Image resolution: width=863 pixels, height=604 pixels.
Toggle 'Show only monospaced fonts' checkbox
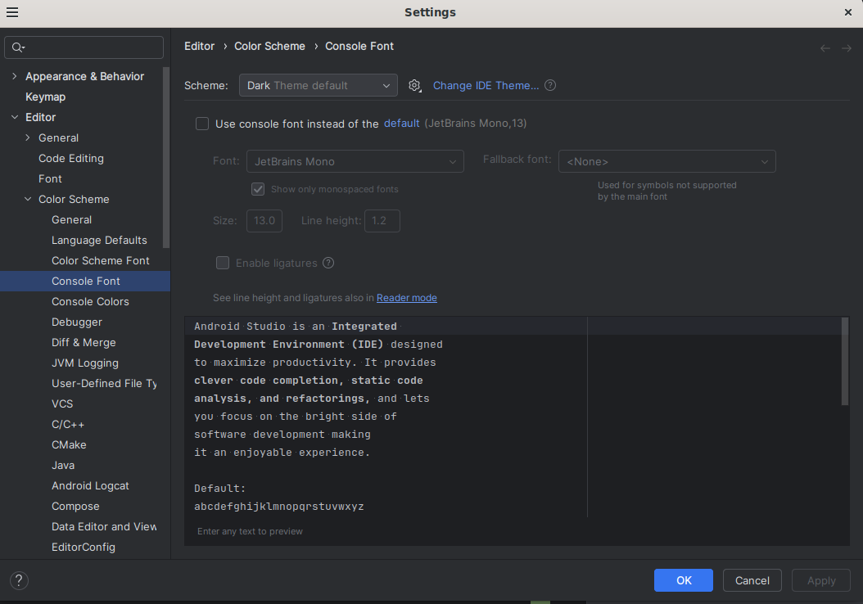pyautogui.click(x=258, y=189)
